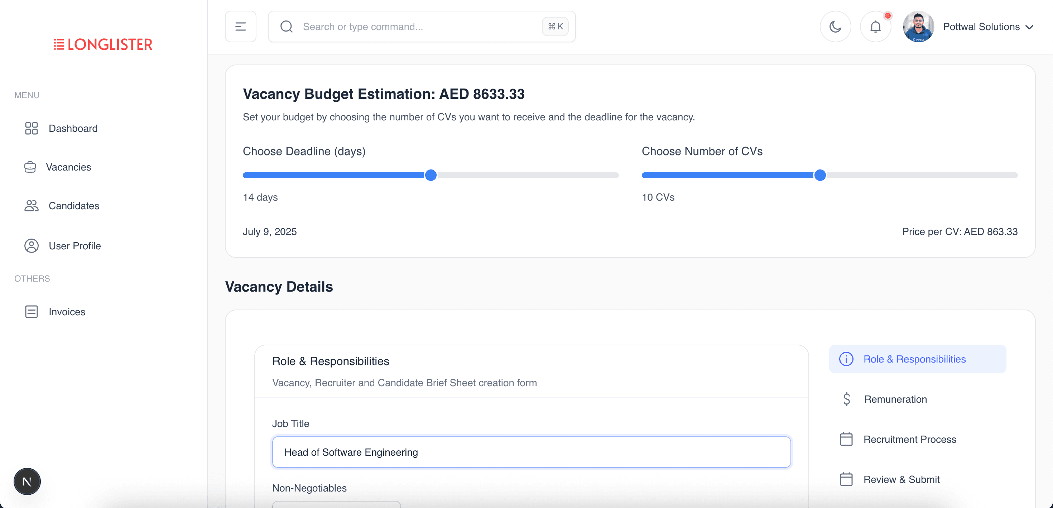
Task: Click the user avatar photo
Action: 918,27
